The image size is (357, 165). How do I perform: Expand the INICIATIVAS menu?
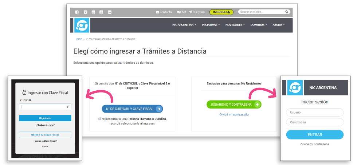point(211,25)
